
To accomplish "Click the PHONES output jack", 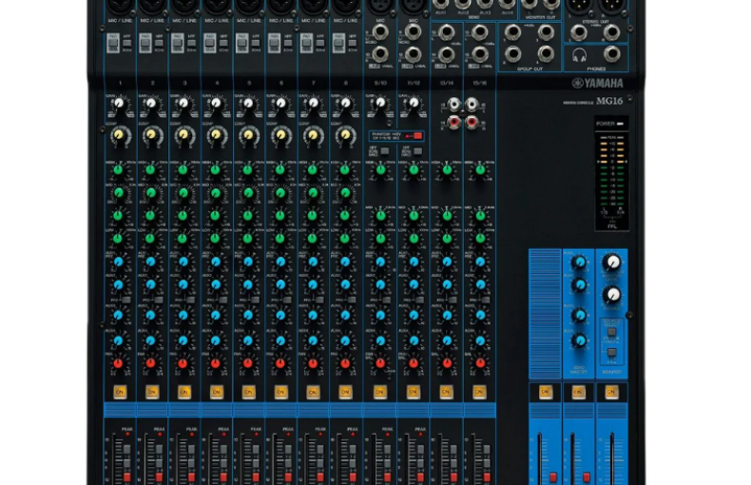I will [611, 54].
